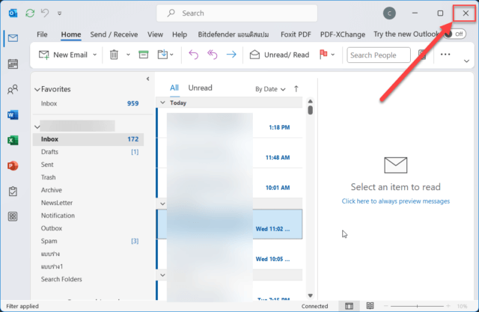Select Inbox folder with 172 unread
The image size is (479, 312).
tap(88, 139)
